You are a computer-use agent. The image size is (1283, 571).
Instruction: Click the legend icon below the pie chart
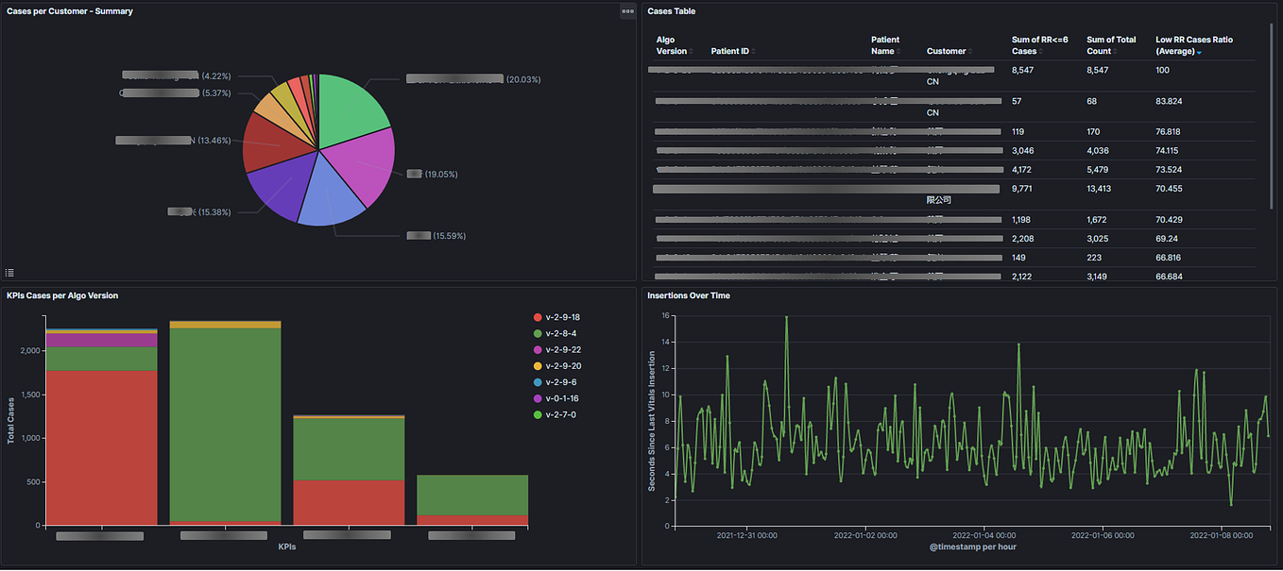[x=9, y=272]
